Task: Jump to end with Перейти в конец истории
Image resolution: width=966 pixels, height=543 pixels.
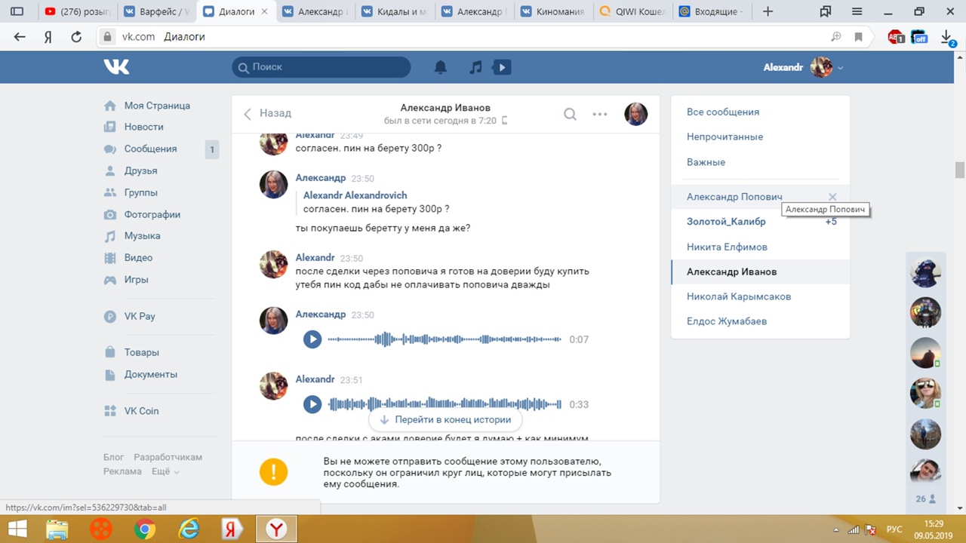Action: coord(445,419)
